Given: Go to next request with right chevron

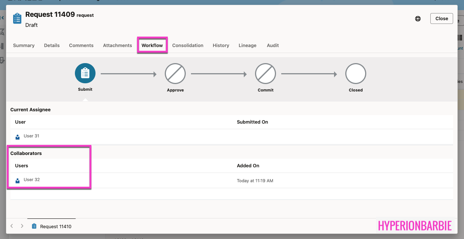Looking at the screenshot, I should (x=22, y=226).
